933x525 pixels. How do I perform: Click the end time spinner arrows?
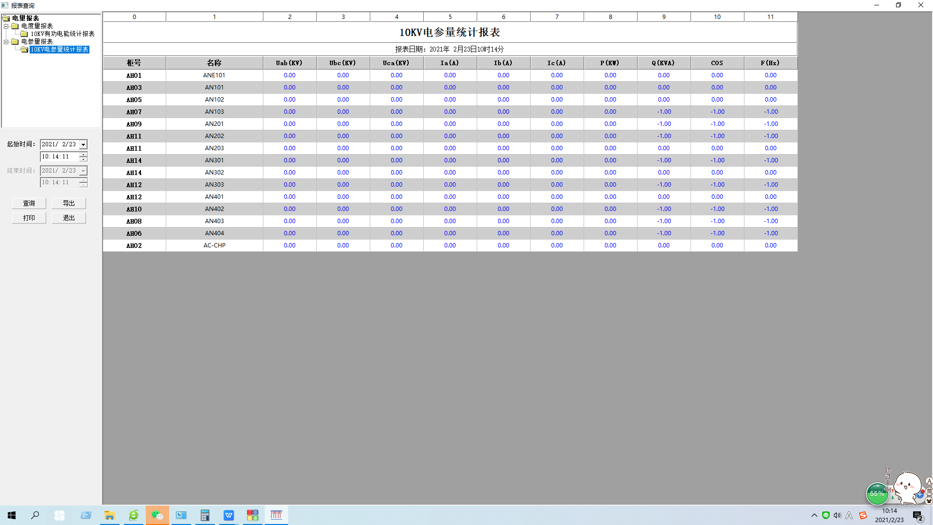83,183
